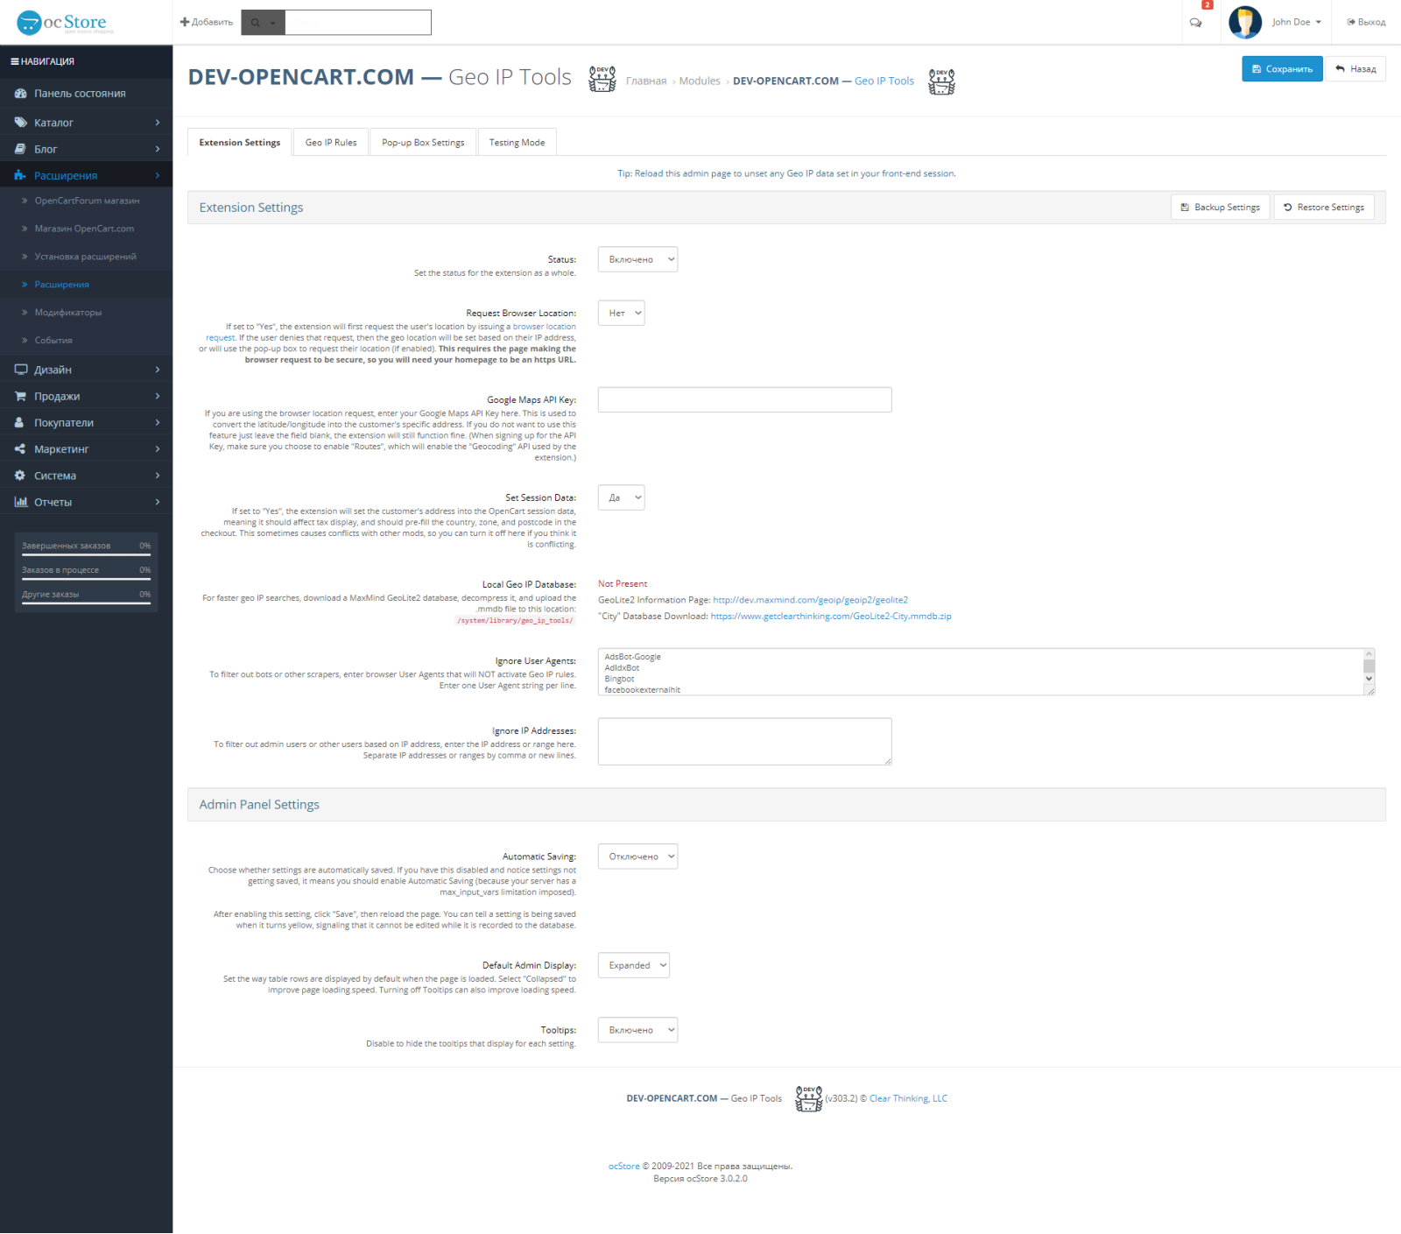This screenshot has width=1401, height=1234.
Task: Click the DEV cart logo after breadcrumb
Action: click(941, 81)
